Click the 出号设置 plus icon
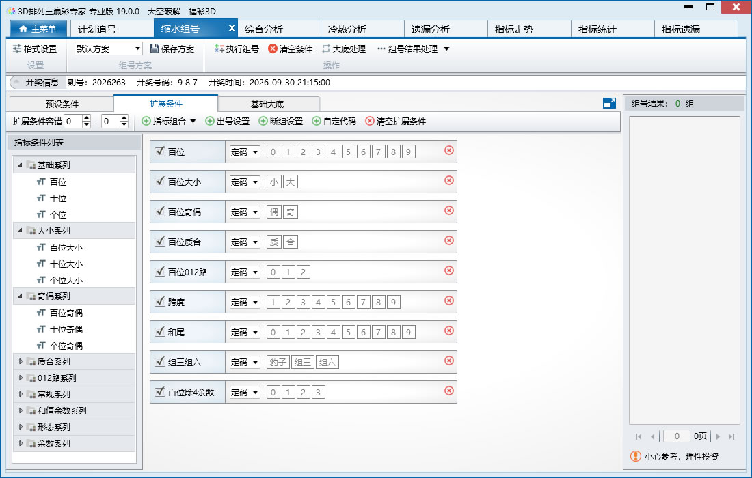752x478 pixels. pos(210,121)
